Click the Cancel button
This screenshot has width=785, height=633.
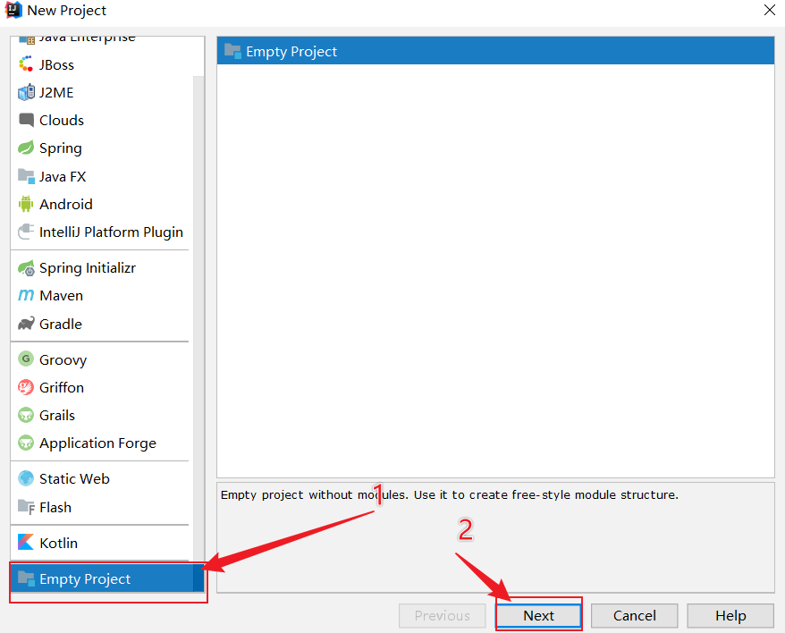point(634,615)
